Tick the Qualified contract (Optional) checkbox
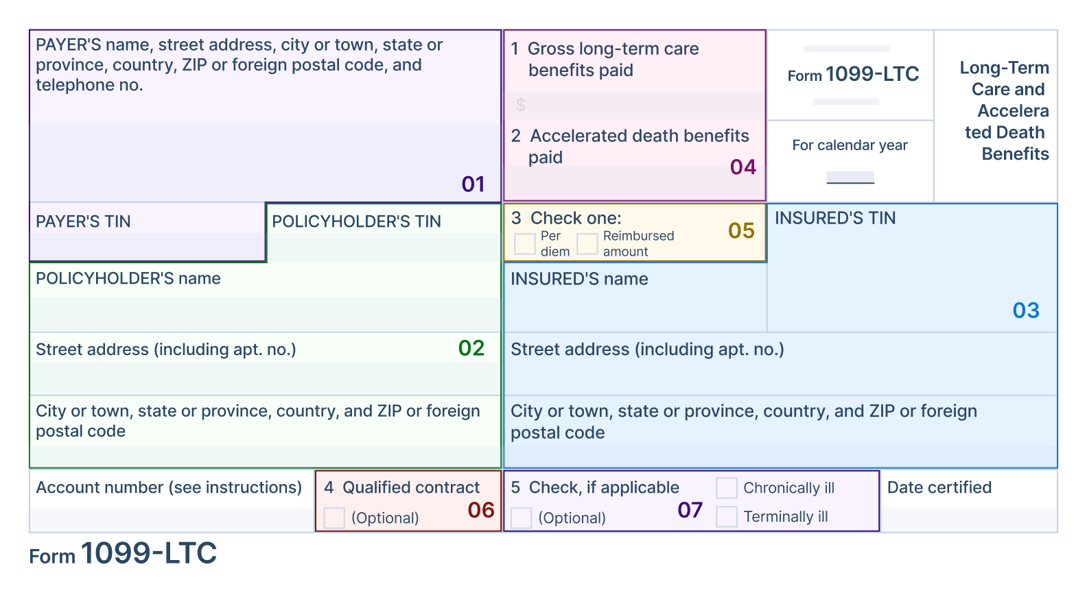The height and width of the screenshot is (595, 1087). click(x=334, y=518)
